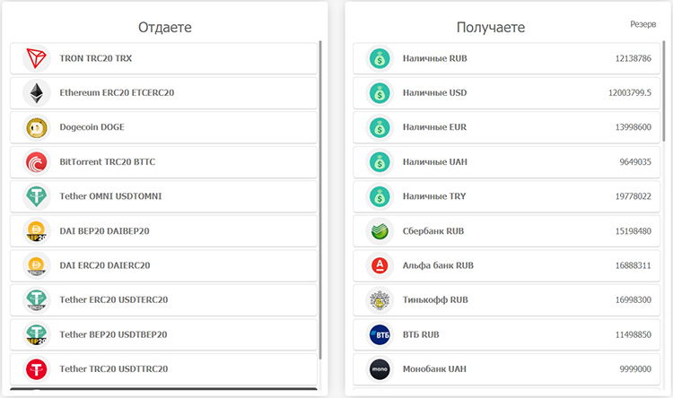Image resolution: width=673 pixels, height=398 pixels.
Task: Click the BitTorrent red swirl icon
Action: tap(37, 162)
